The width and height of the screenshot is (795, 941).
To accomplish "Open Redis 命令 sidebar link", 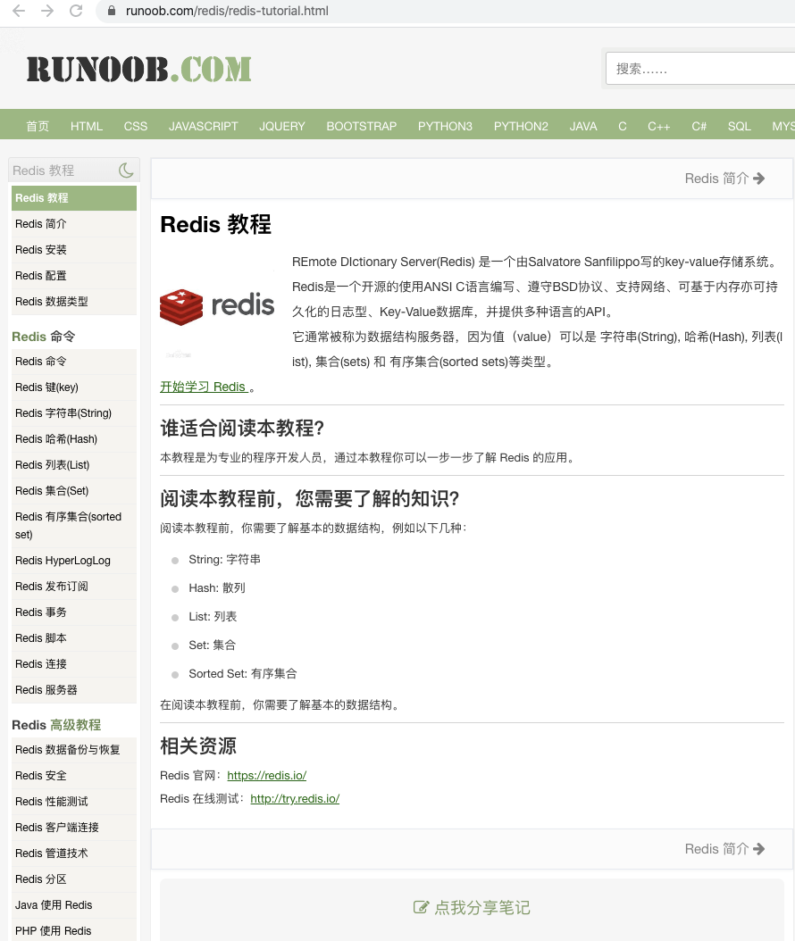I will [x=74, y=362].
